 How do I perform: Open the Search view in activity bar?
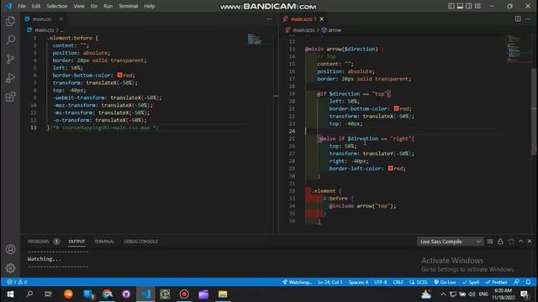[10, 40]
